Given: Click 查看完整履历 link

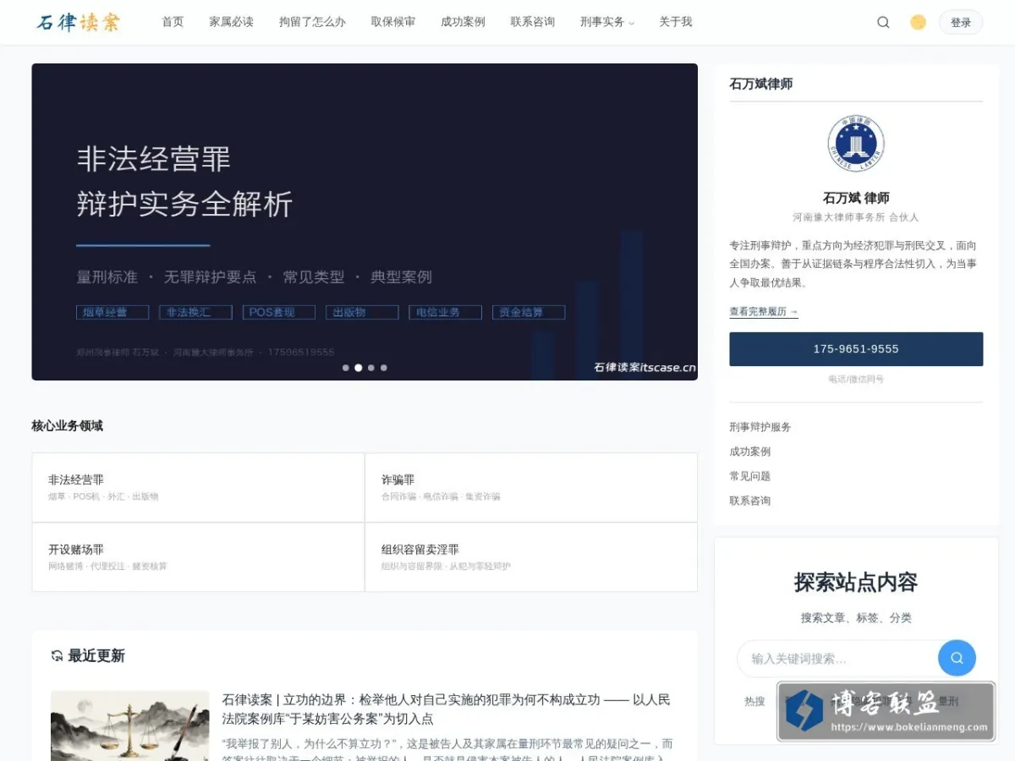Looking at the screenshot, I should pos(764,311).
